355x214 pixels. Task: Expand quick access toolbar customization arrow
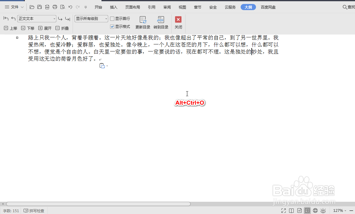86,7
